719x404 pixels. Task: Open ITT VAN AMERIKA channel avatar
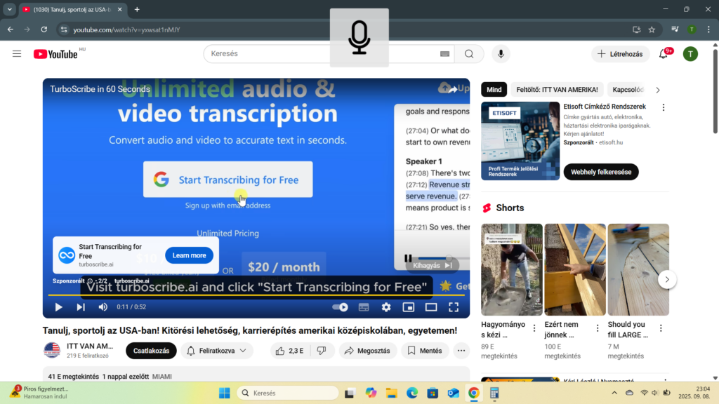pos(52,351)
